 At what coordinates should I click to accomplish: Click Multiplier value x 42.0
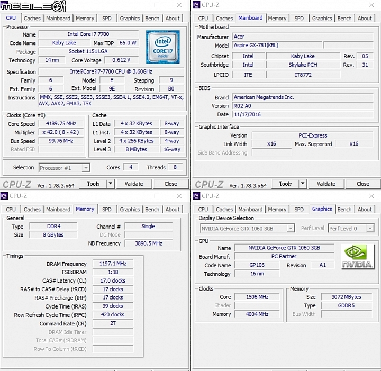pyautogui.click(x=61, y=132)
